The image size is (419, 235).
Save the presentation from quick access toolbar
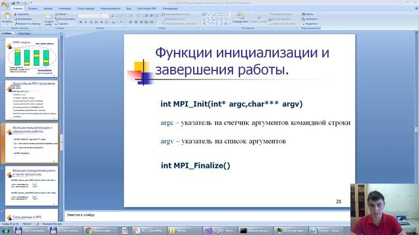point(13,3)
